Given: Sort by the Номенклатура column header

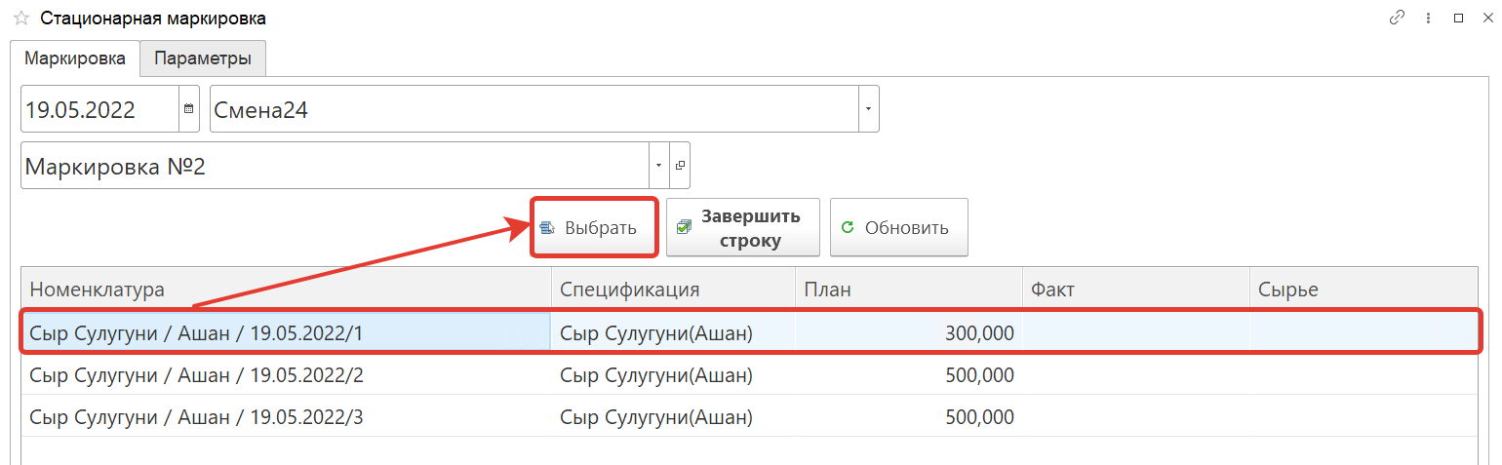Looking at the screenshot, I should click(x=285, y=290).
